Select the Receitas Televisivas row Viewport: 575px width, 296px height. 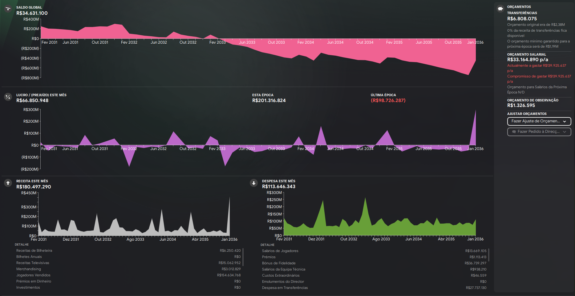(x=33, y=263)
